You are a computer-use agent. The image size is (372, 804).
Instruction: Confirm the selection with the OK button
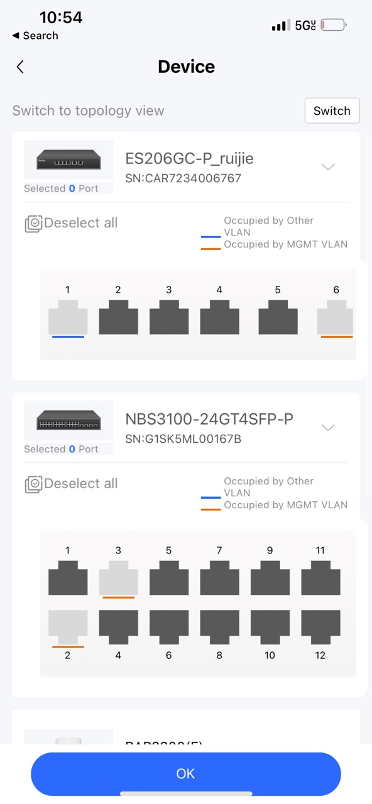[186, 774]
